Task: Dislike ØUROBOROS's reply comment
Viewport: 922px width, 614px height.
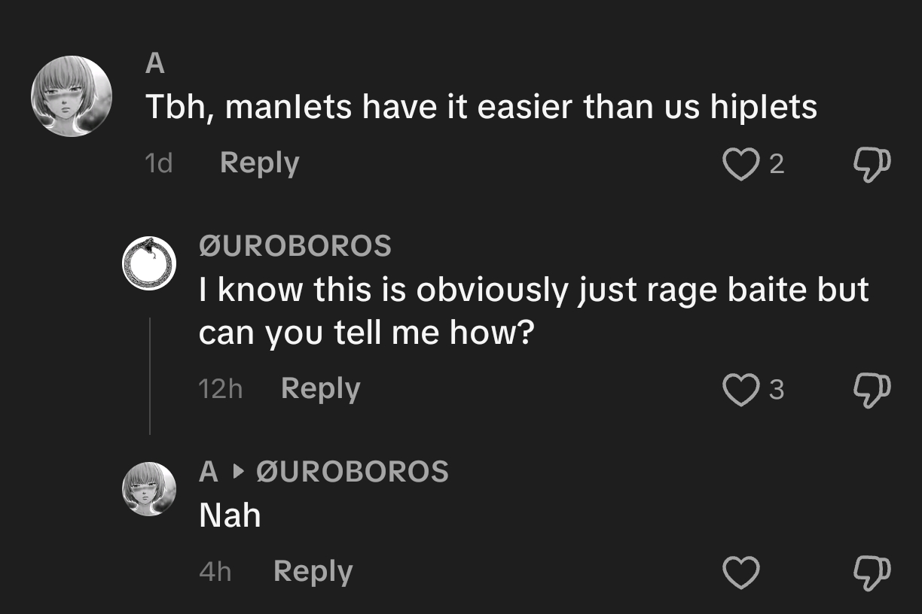Action: click(x=872, y=391)
